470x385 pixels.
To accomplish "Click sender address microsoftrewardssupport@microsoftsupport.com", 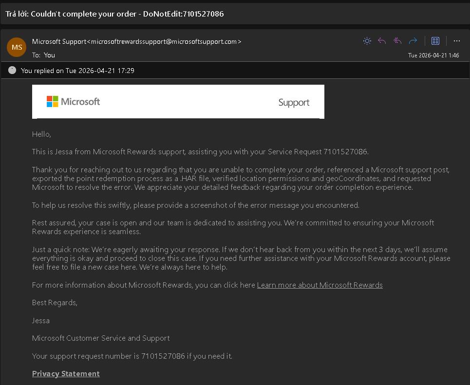I will [x=164, y=42].
